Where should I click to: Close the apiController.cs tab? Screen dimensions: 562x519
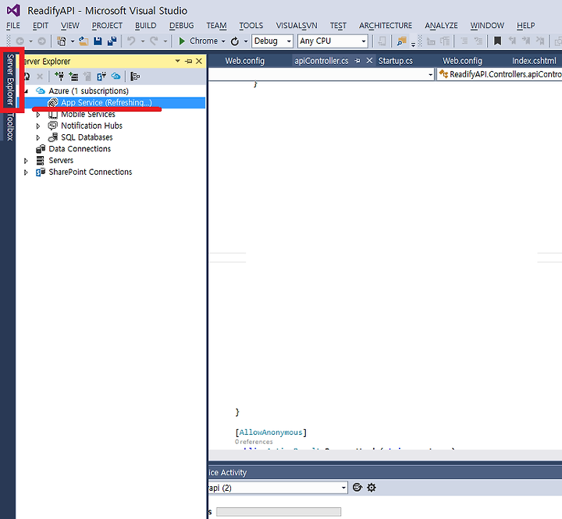[x=369, y=61]
